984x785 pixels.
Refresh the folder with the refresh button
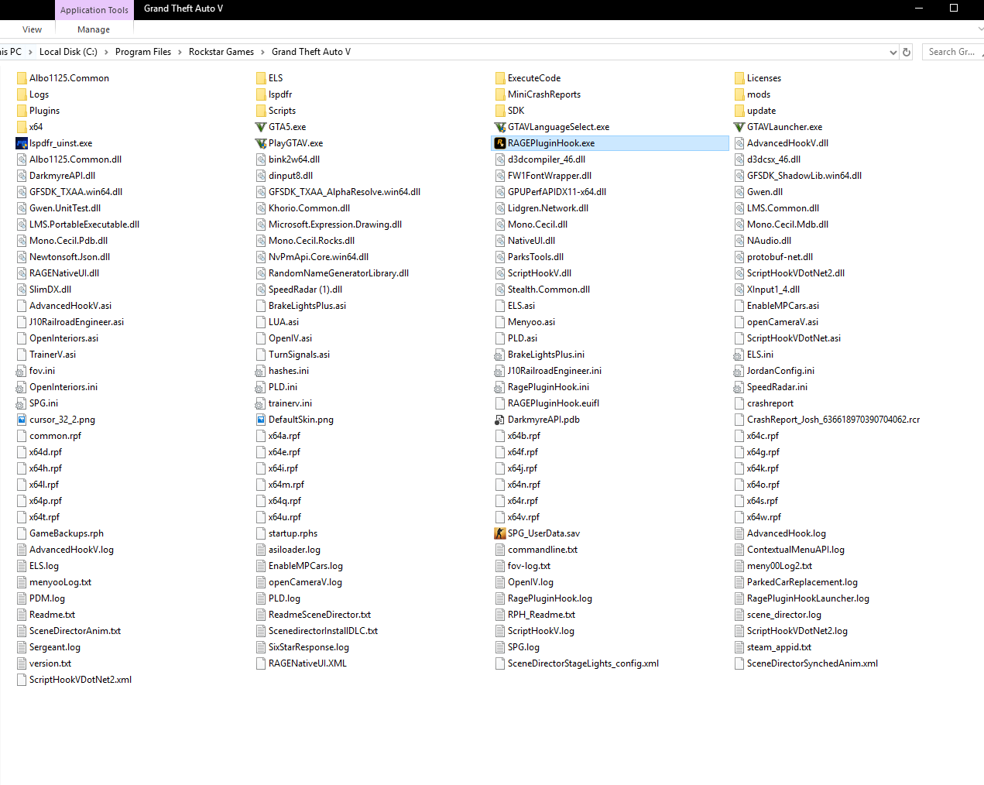pyautogui.click(x=907, y=52)
